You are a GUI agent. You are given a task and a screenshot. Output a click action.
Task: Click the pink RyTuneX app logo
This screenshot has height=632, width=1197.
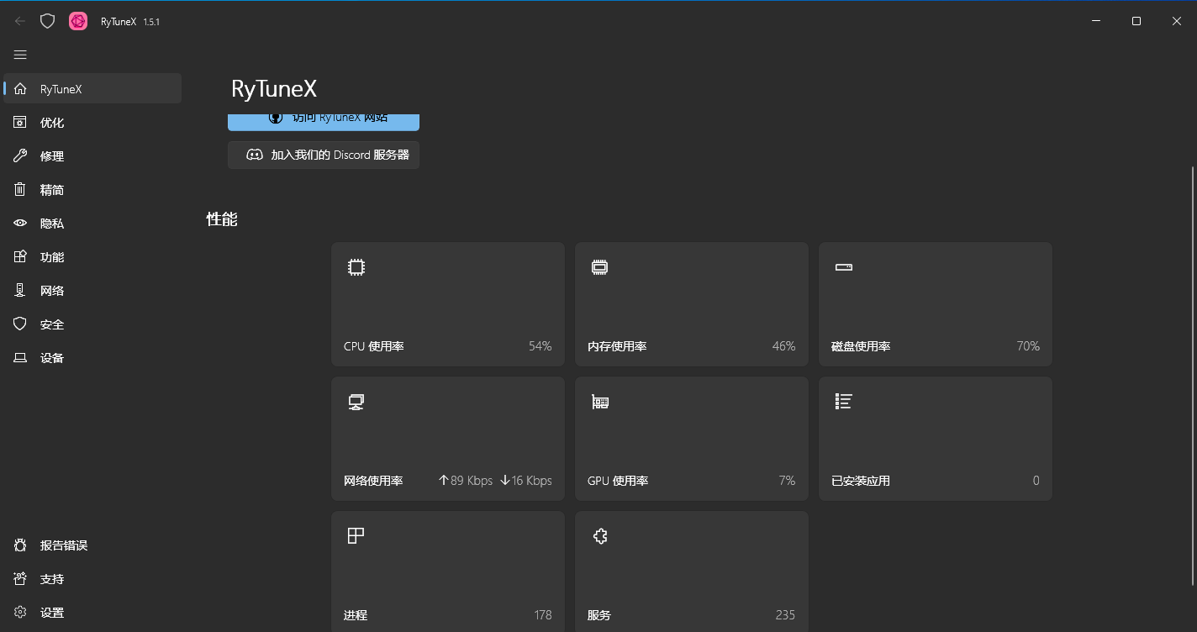coord(78,21)
